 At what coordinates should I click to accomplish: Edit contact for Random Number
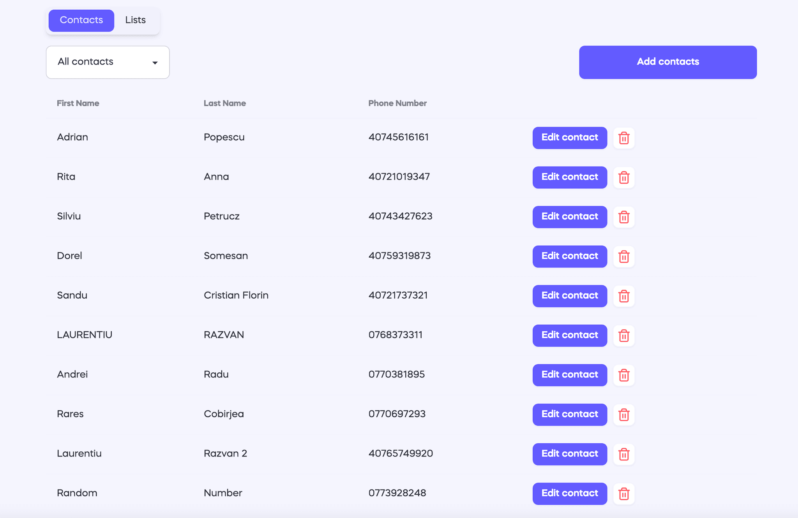click(x=569, y=493)
